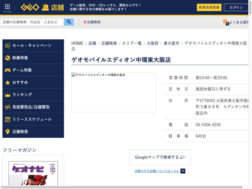Click the 店舗 breadcrumb link
Viewport: 252px width, 189px height.
coord(92,43)
